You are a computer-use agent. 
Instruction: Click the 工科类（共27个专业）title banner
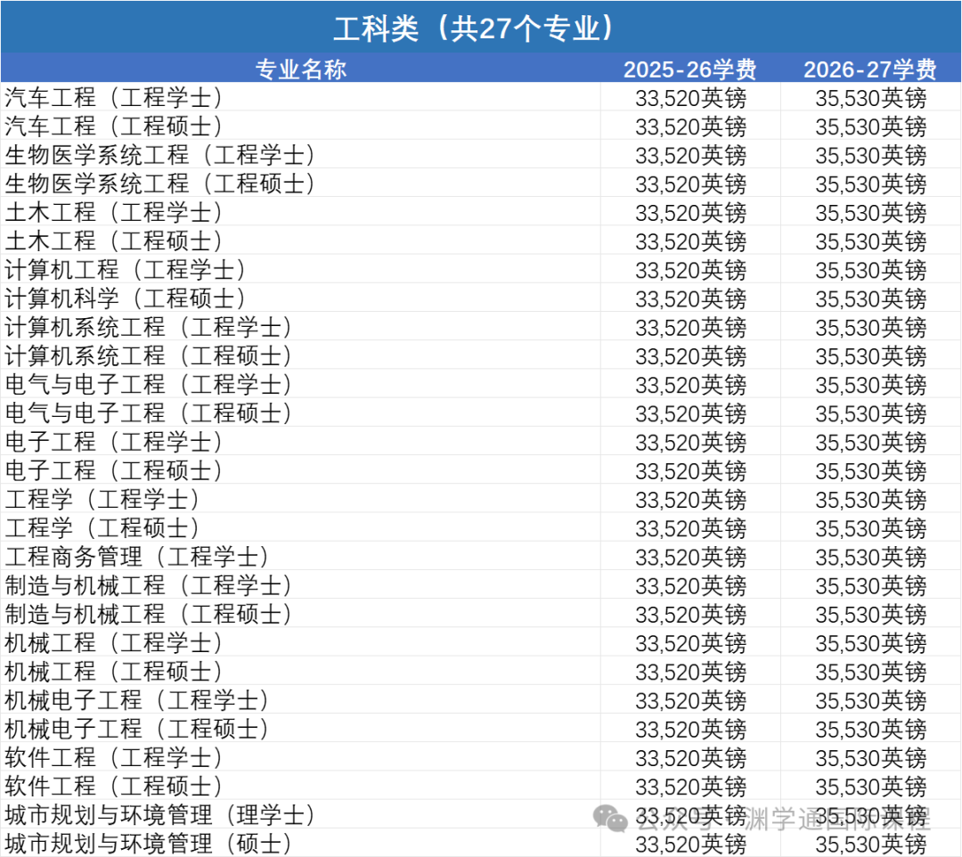click(x=481, y=28)
